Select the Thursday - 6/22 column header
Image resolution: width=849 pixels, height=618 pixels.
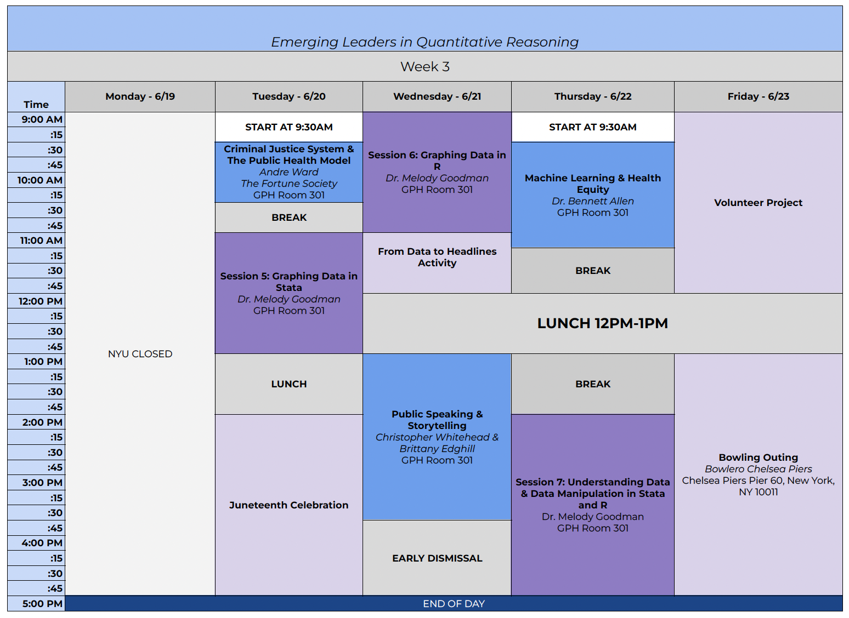point(592,96)
